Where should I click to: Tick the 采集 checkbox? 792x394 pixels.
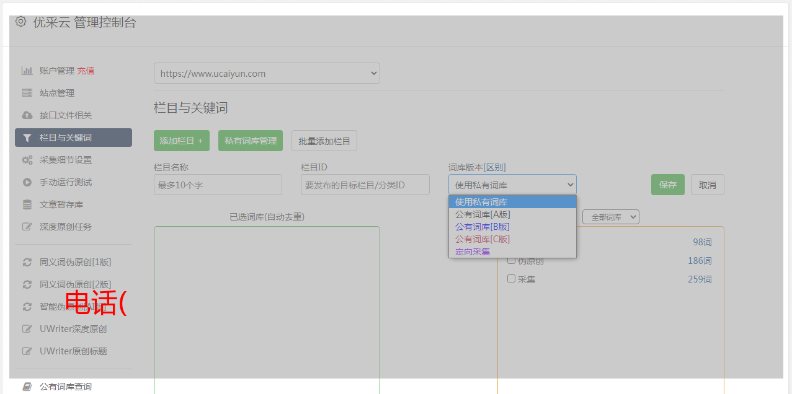pos(512,279)
